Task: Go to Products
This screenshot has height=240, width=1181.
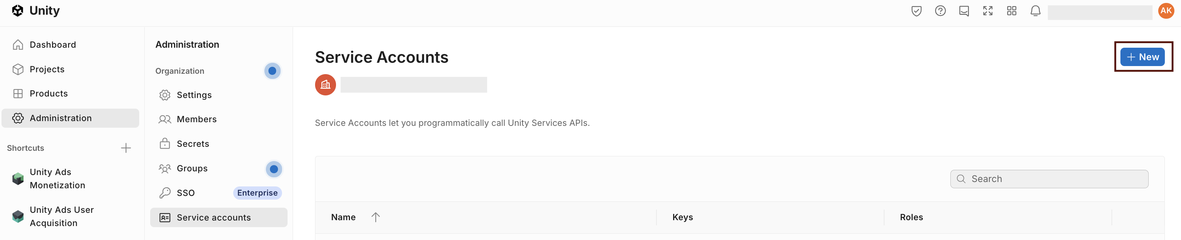Action: pyautogui.click(x=48, y=94)
